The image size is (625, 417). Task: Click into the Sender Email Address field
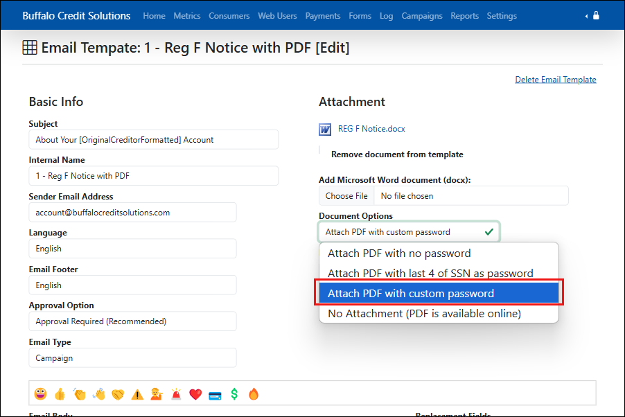pyautogui.click(x=133, y=213)
